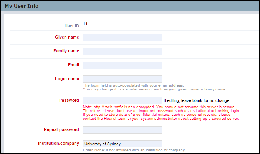This screenshot has width=260, height=154.
Task: Click the Family name input field
Action: [x=123, y=51]
